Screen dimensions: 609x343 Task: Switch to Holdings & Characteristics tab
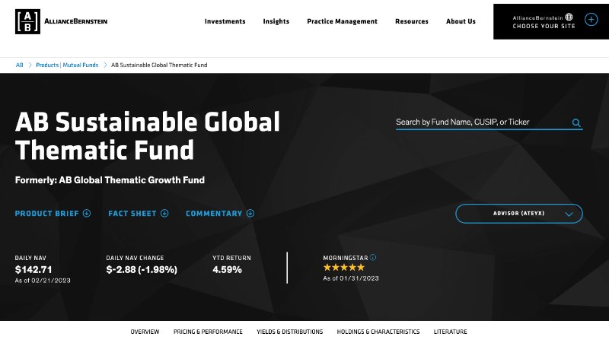click(378, 332)
